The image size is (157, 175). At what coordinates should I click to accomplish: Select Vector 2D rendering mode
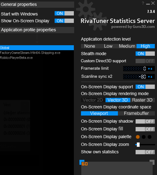[x=93, y=100]
